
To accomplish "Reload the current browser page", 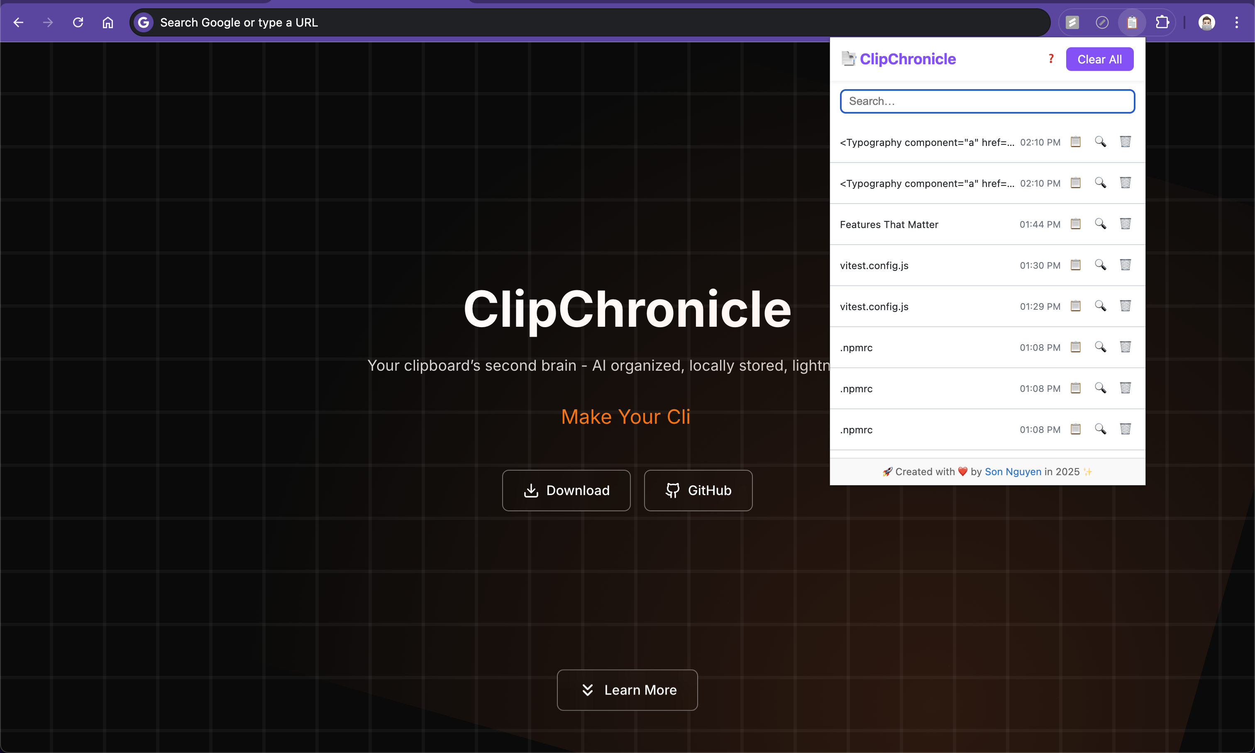I will (x=78, y=22).
